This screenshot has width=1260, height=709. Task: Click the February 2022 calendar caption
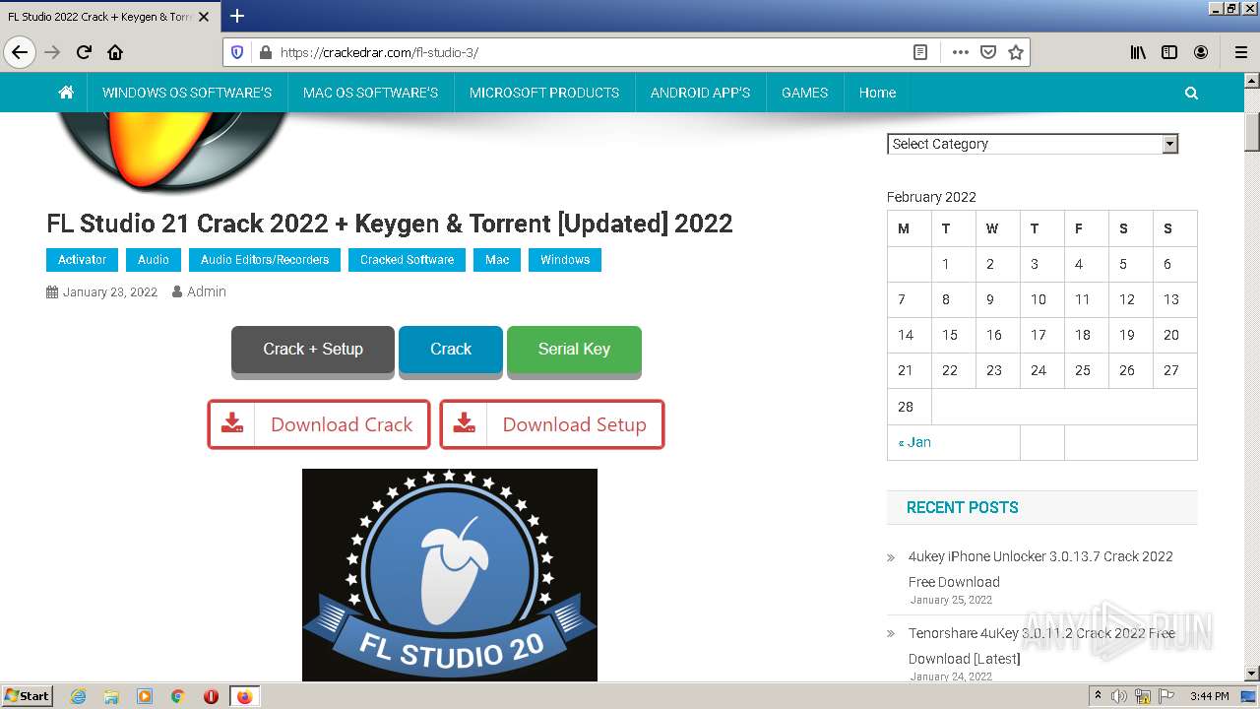point(931,197)
